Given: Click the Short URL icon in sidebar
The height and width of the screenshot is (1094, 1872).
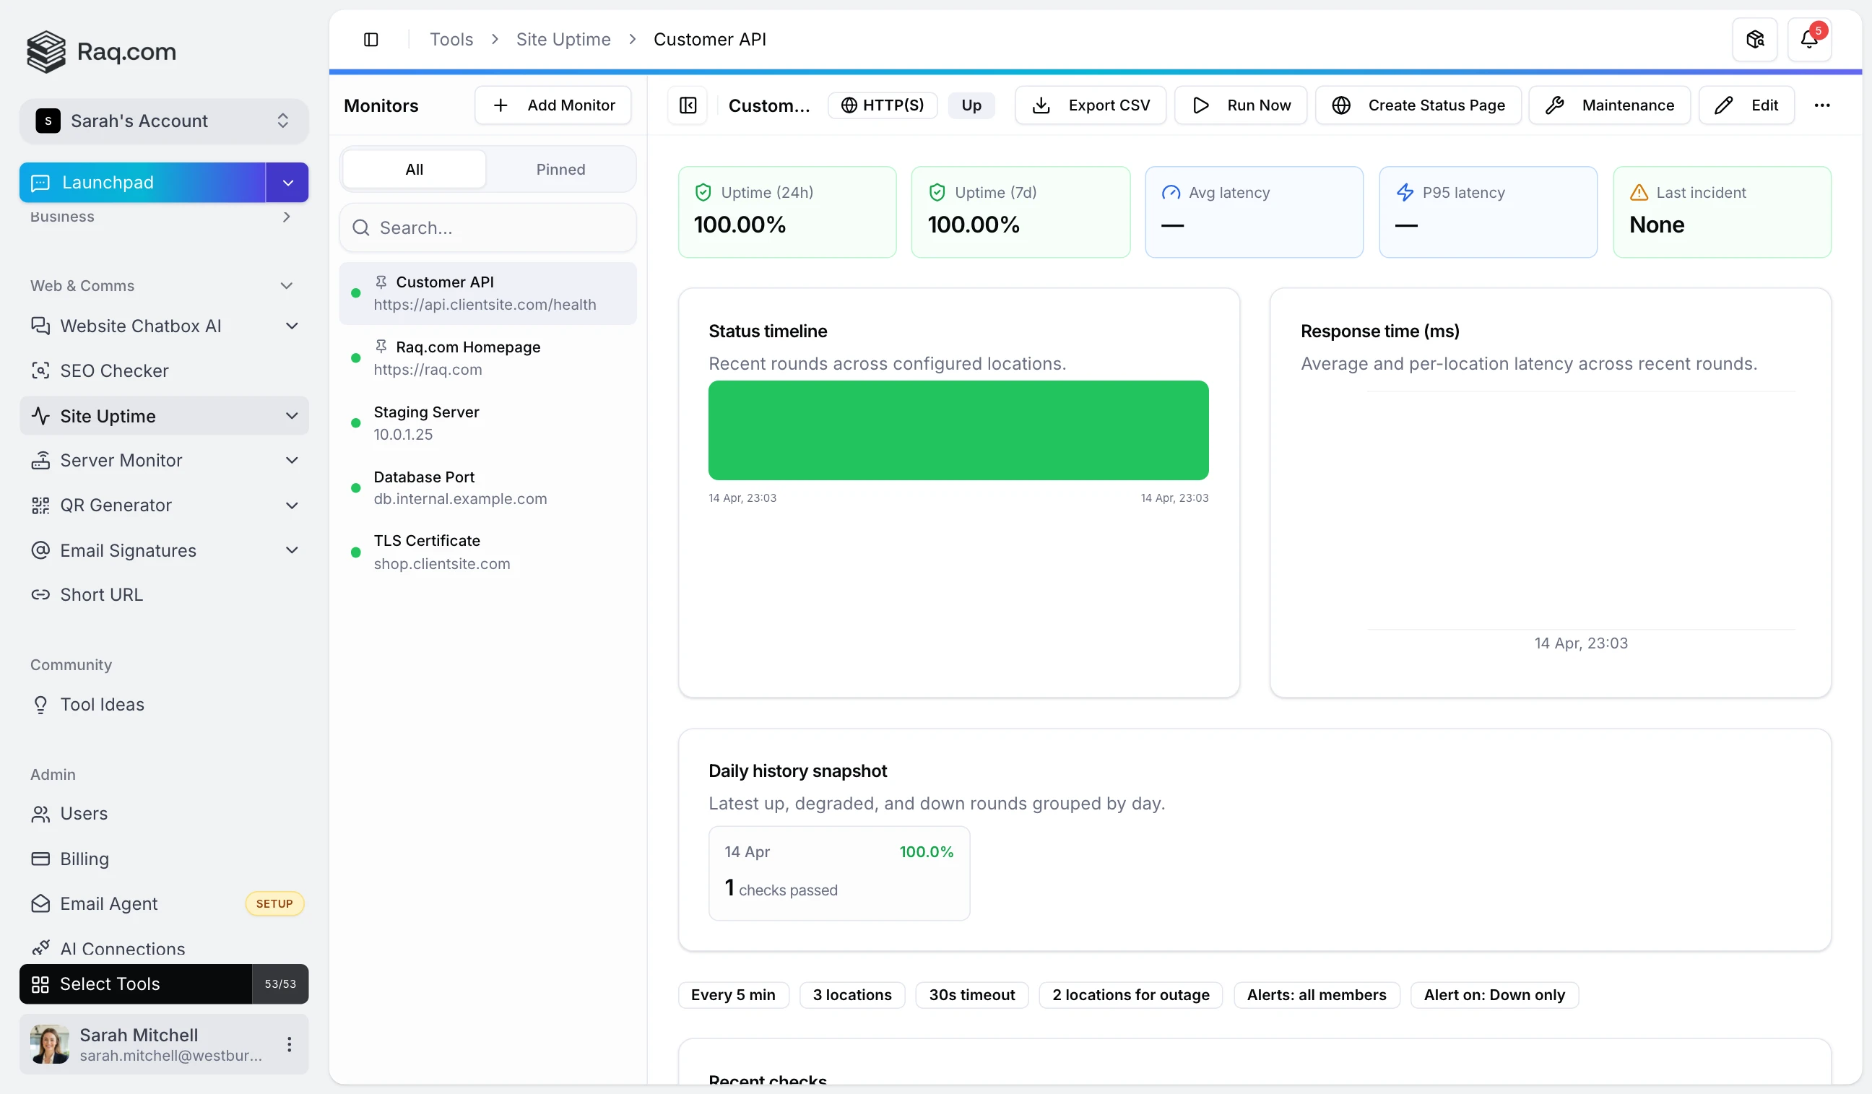Looking at the screenshot, I should click(x=41, y=594).
